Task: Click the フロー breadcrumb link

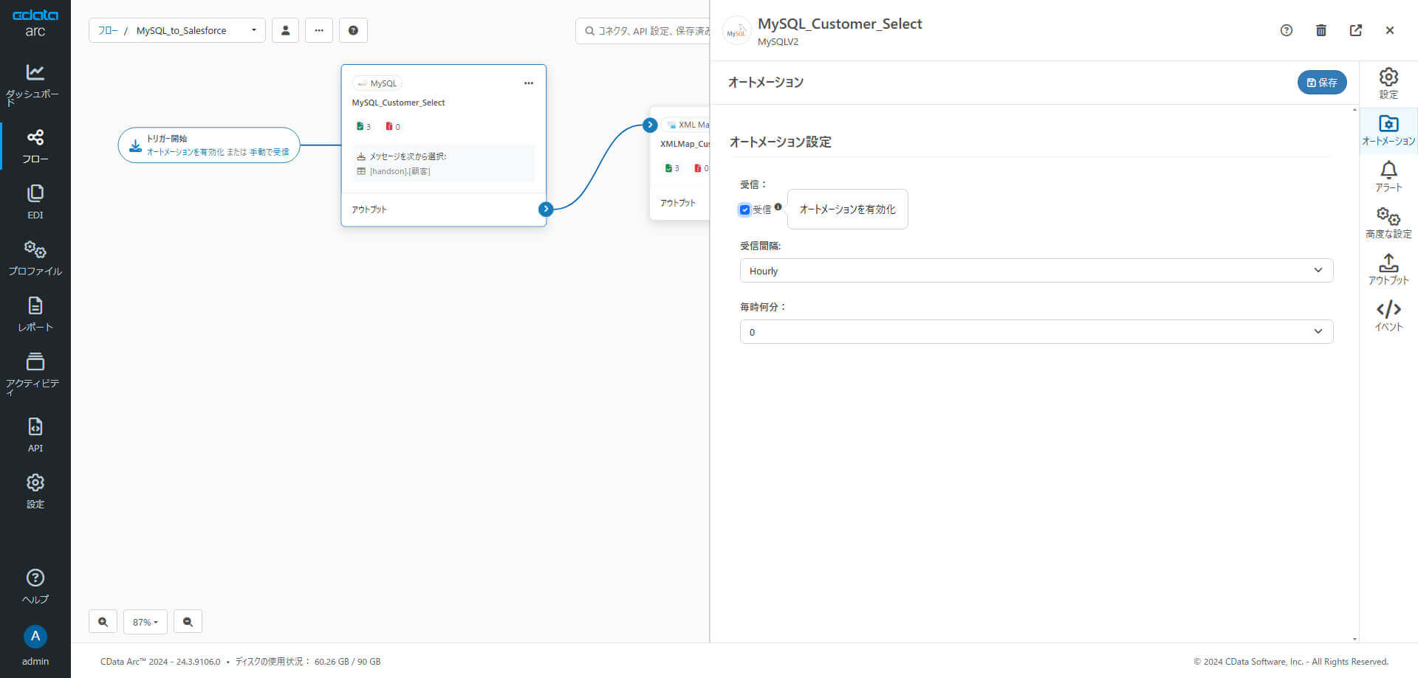Action: click(108, 30)
